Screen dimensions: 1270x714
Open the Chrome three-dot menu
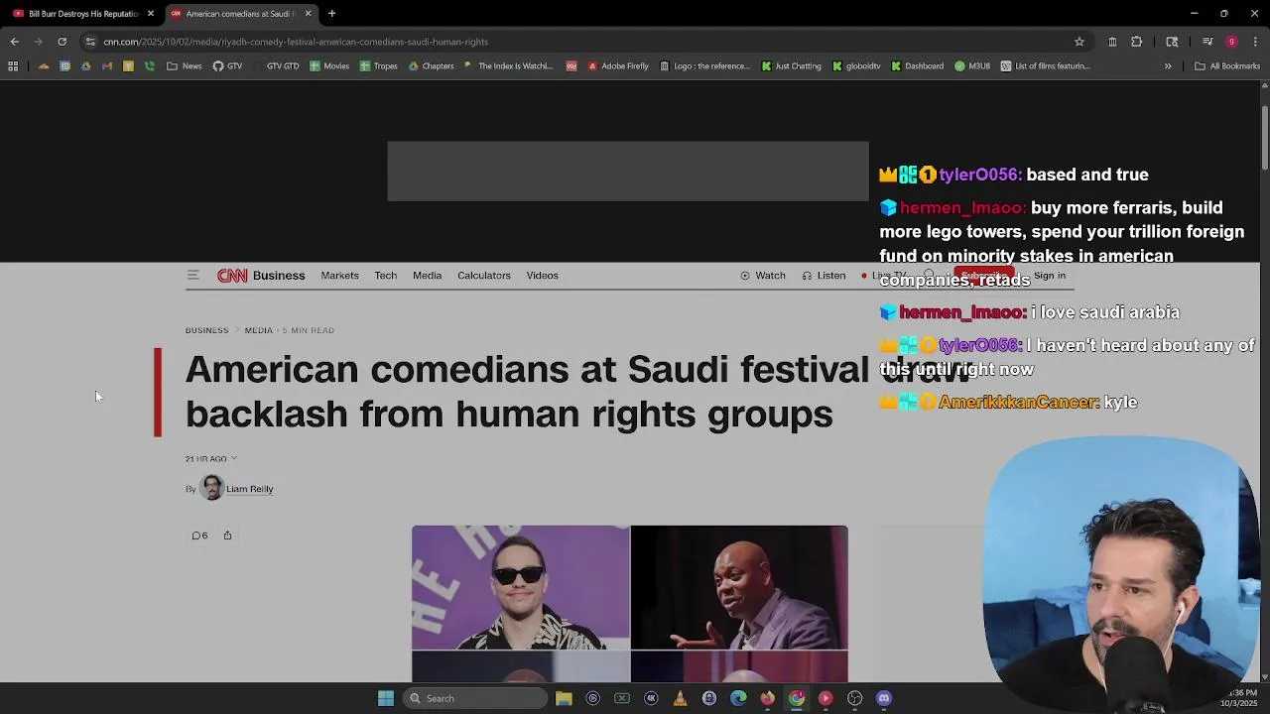1255,42
